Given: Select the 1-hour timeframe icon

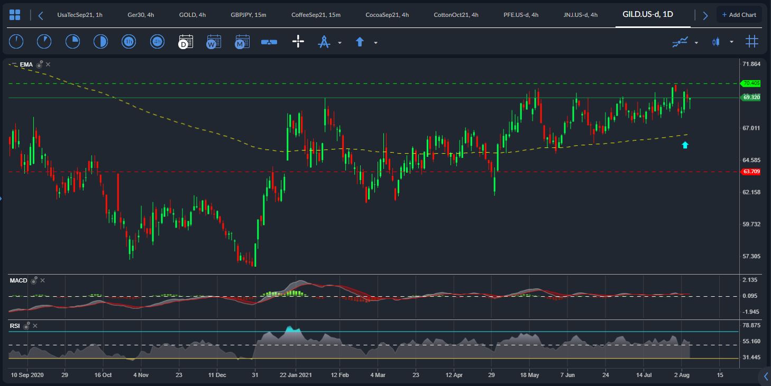Looking at the screenshot, I should point(128,42).
